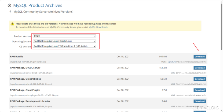Select filename mysql-8.0.28-1.el7.x86_64.rpm-bundle.tar
223x112 pixels.
(28, 62)
